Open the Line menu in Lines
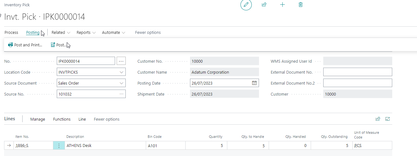 coord(82,119)
